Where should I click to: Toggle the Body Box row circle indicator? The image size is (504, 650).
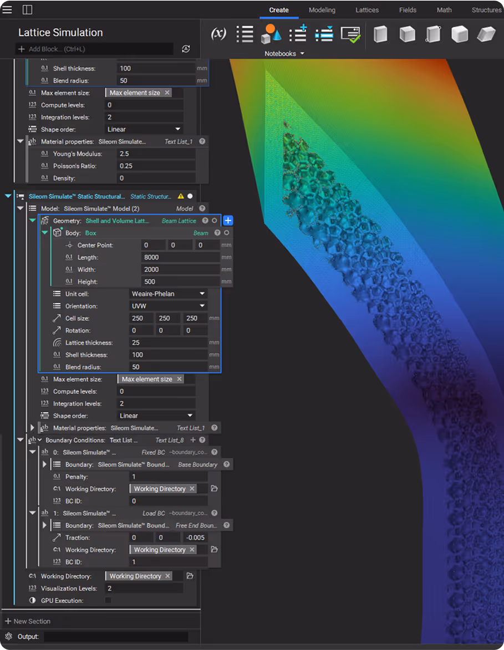pyautogui.click(x=226, y=233)
